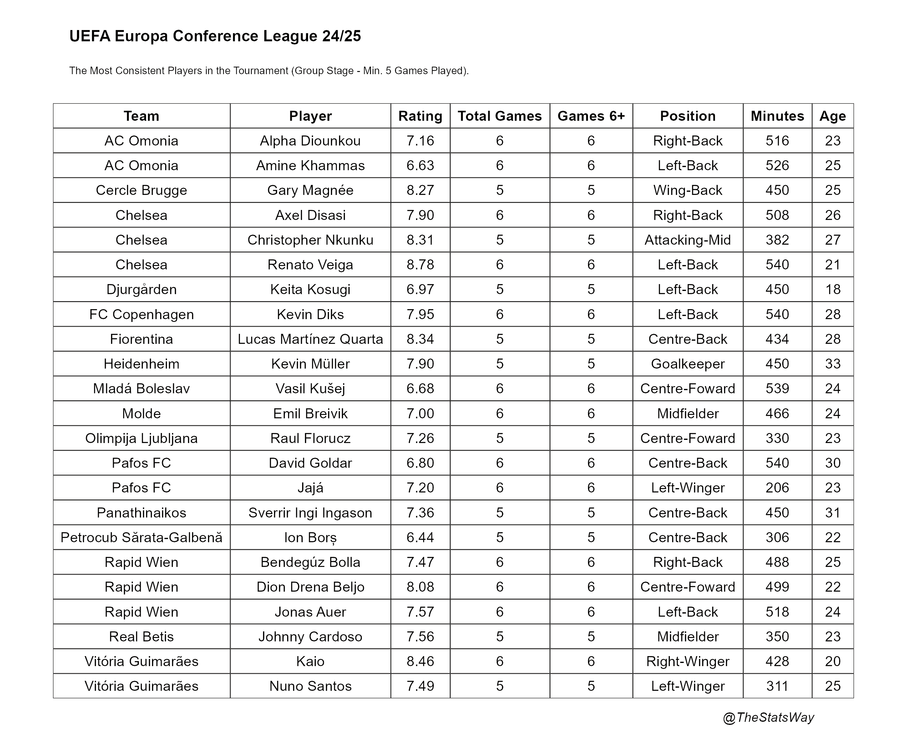The height and width of the screenshot is (744, 907).
Task: Select player cell Alpha Diounkou
Action: pos(310,141)
